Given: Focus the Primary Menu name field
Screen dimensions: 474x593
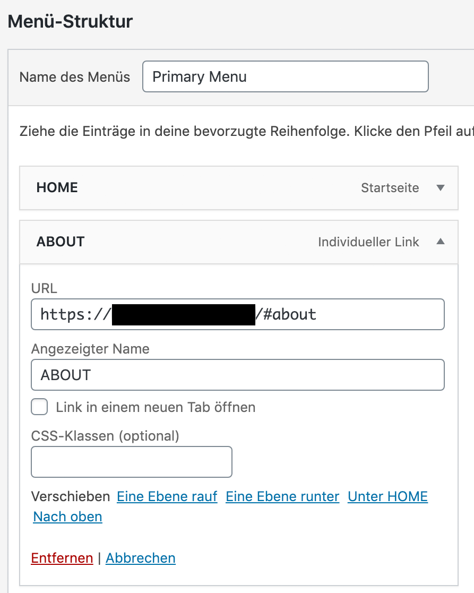Looking at the screenshot, I should coord(285,77).
